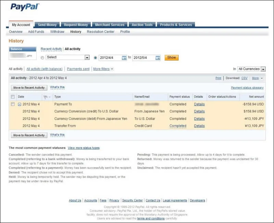Click the PayPal logo

pyautogui.click(x=25, y=7)
